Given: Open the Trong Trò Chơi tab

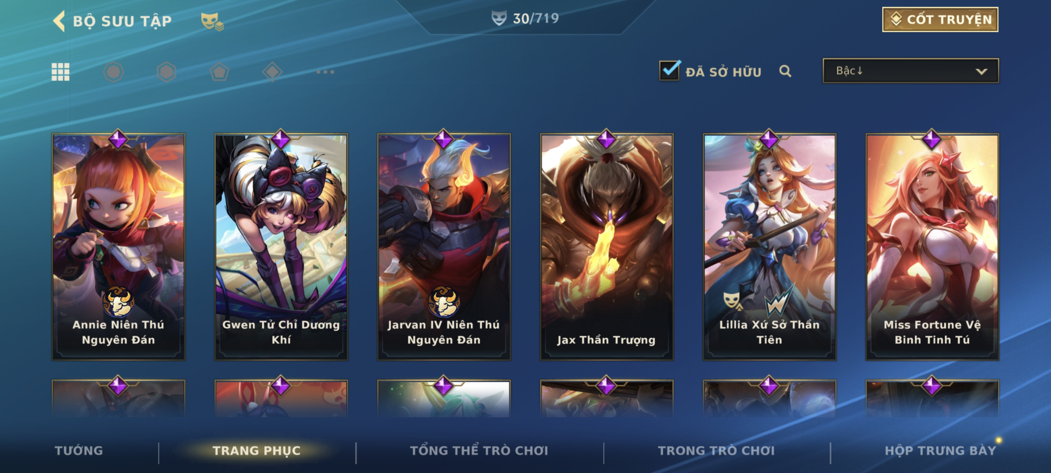Looking at the screenshot, I should [716, 450].
